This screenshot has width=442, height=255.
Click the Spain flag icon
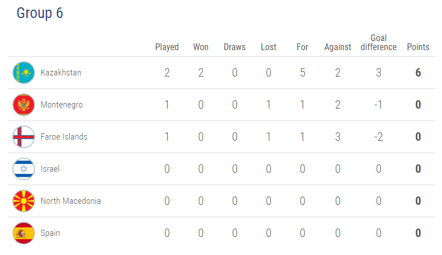(24, 233)
